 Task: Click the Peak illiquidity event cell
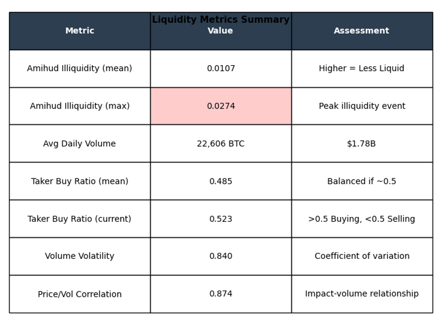click(x=361, y=106)
